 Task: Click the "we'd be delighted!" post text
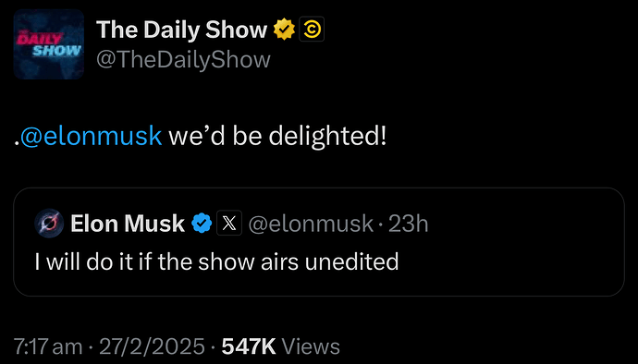277,136
